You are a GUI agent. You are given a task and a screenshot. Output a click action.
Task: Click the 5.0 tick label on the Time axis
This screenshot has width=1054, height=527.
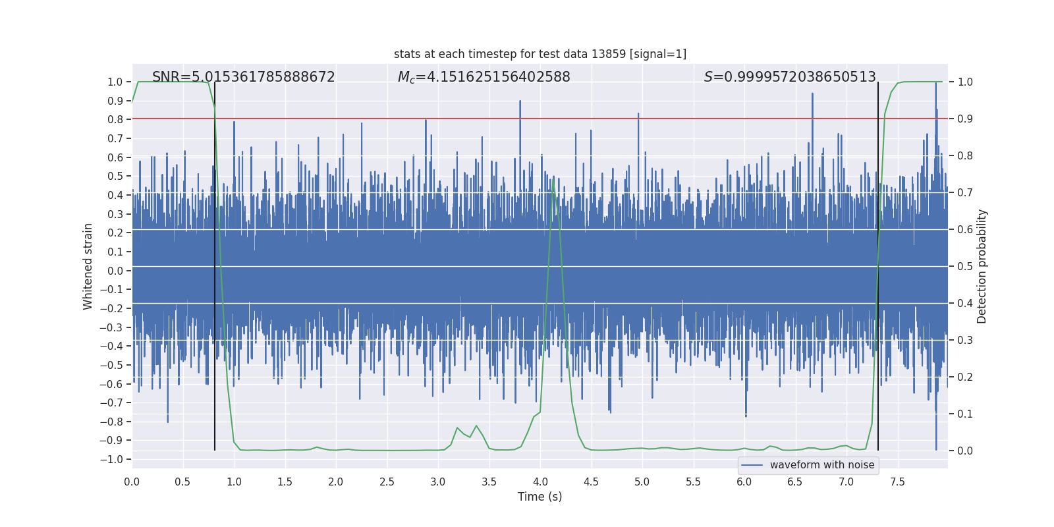(x=642, y=482)
